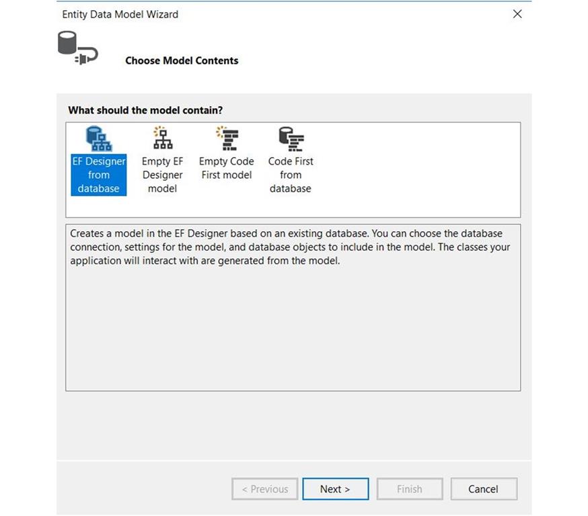Screen dimensions: 588x516
Task: Click the 'EF Designer from database' label text
Action: [x=98, y=175]
